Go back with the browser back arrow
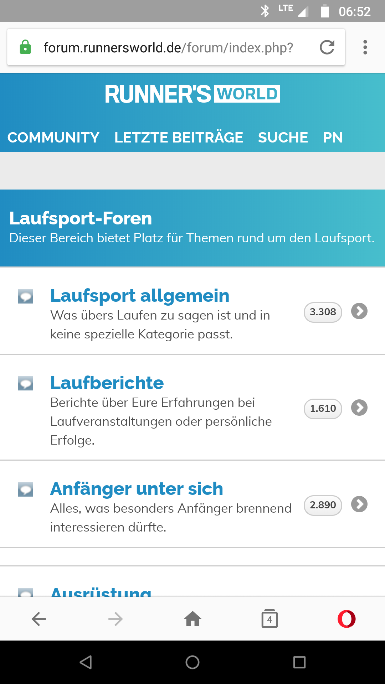Viewport: 385px width, 684px height. pos(38,619)
